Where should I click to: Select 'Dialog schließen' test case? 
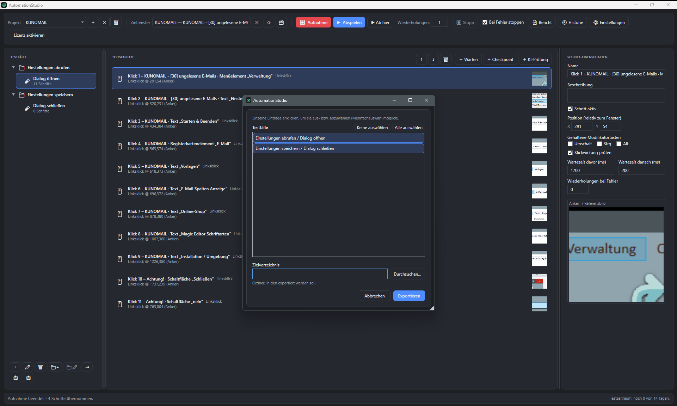pyautogui.click(x=56, y=108)
